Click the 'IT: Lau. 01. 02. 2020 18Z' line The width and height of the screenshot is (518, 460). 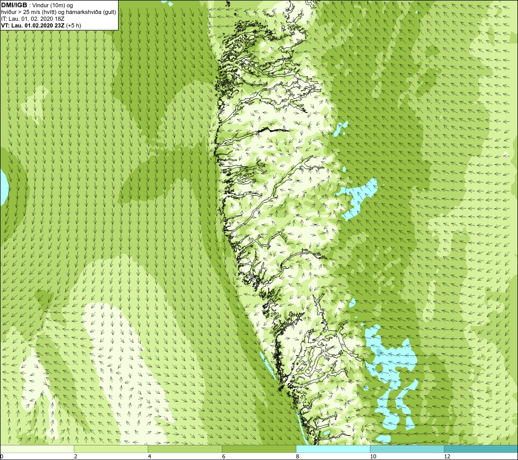33,19
